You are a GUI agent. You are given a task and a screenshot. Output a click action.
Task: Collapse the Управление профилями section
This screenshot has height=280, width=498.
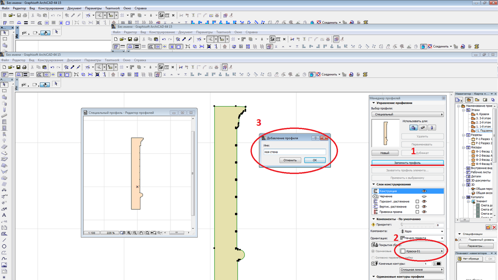[x=374, y=103]
